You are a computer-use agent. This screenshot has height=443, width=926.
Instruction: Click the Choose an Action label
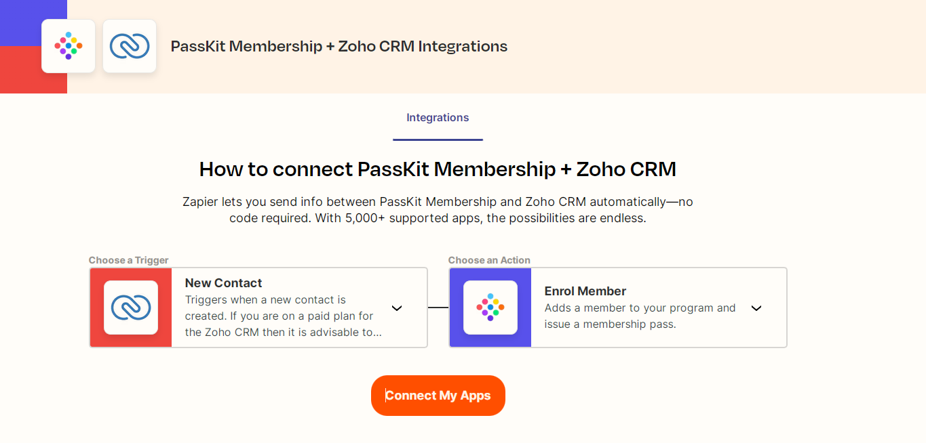coord(489,260)
